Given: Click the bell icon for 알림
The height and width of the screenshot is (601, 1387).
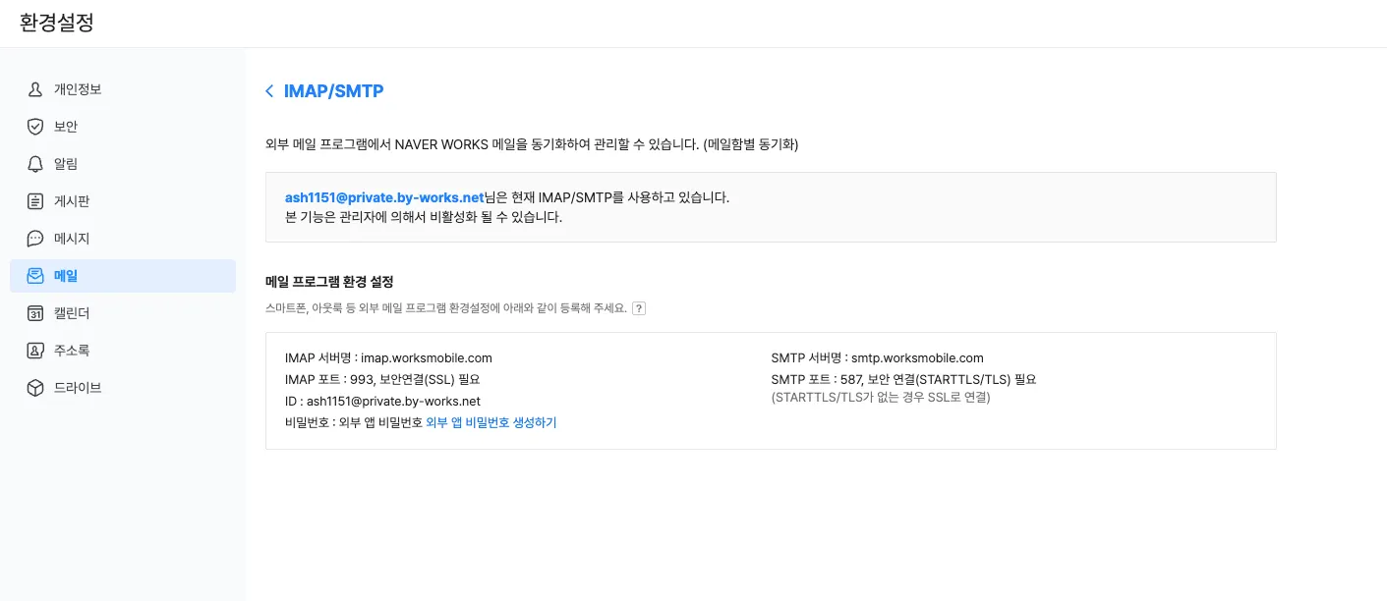Looking at the screenshot, I should click(x=35, y=164).
